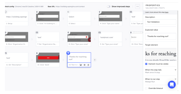Add a new step with the plus button
Screen dimensions: 181x94
[x=95, y=60]
